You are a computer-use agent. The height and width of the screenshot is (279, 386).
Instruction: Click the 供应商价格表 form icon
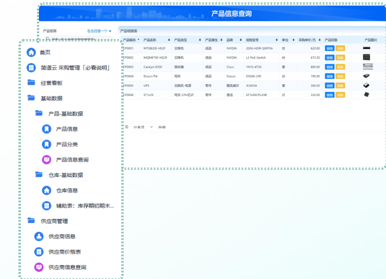click(x=39, y=252)
